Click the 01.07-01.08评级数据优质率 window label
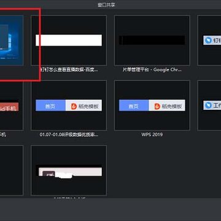The width and height of the screenshot is (221, 221). pos(69,134)
